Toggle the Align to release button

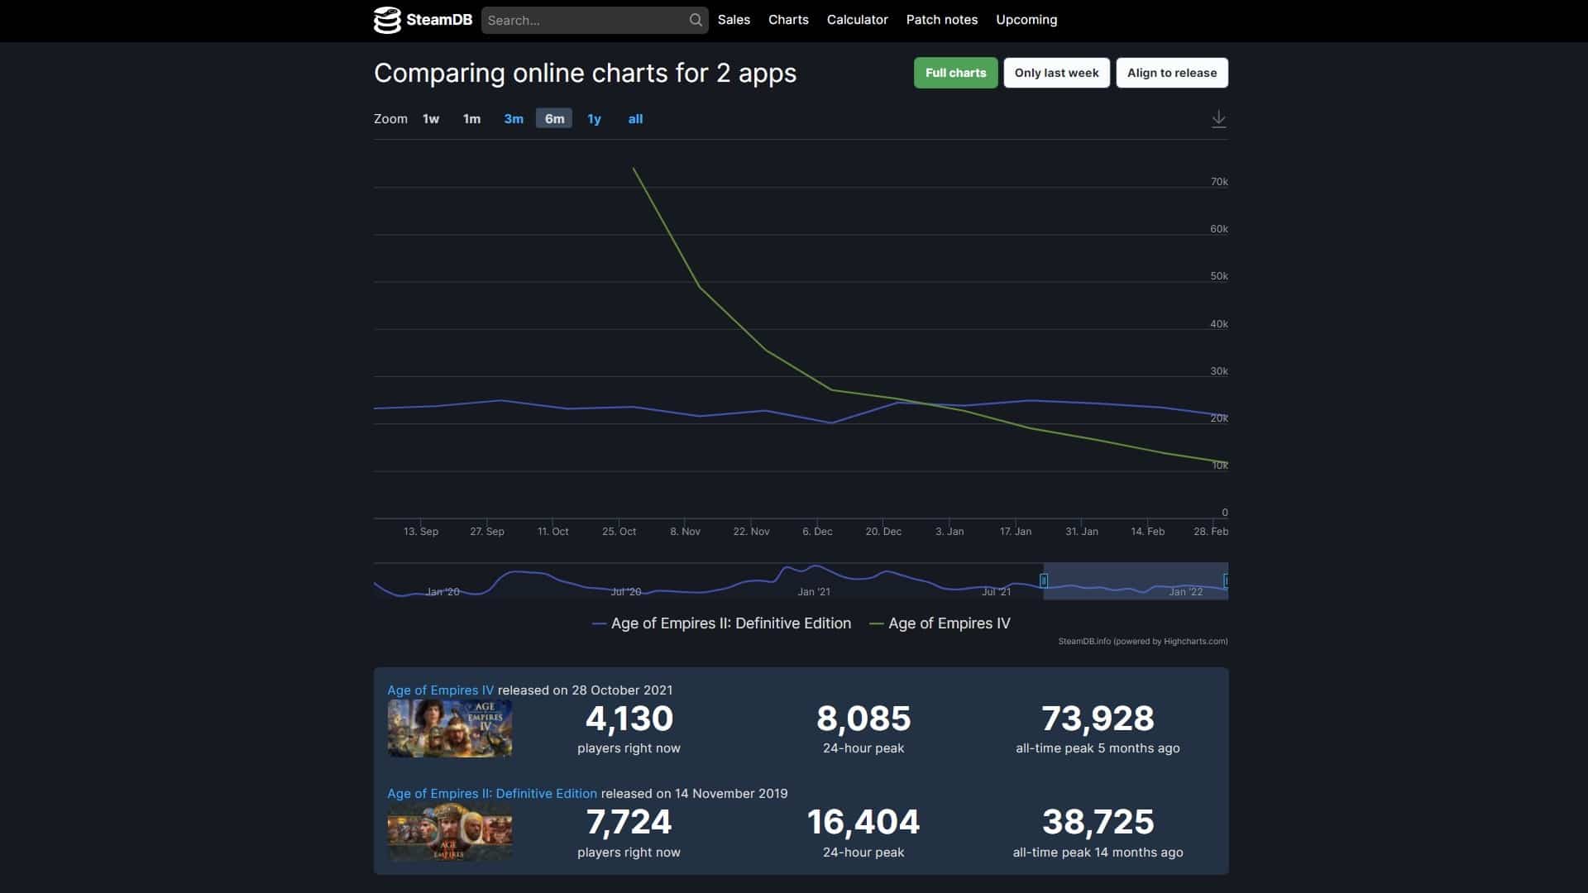(1171, 73)
